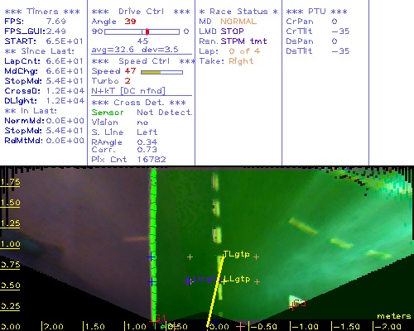Select the lower blue plus on the green line
The width and height of the screenshot is (414, 331).
[152, 282]
